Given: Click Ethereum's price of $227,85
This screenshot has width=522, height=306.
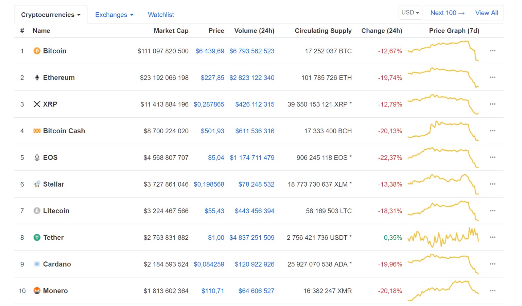Looking at the screenshot, I should (212, 78).
